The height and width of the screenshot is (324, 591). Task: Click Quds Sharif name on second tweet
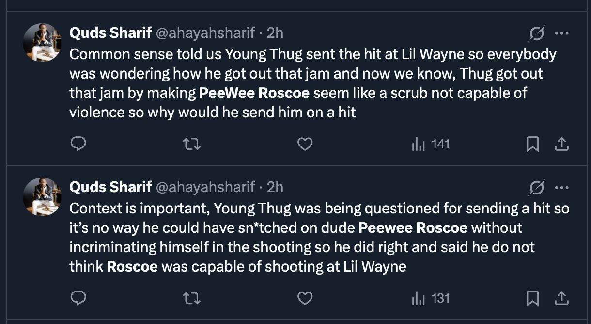pyautogui.click(x=110, y=187)
